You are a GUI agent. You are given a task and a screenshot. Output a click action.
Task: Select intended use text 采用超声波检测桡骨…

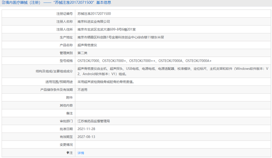click(x=106, y=82)
